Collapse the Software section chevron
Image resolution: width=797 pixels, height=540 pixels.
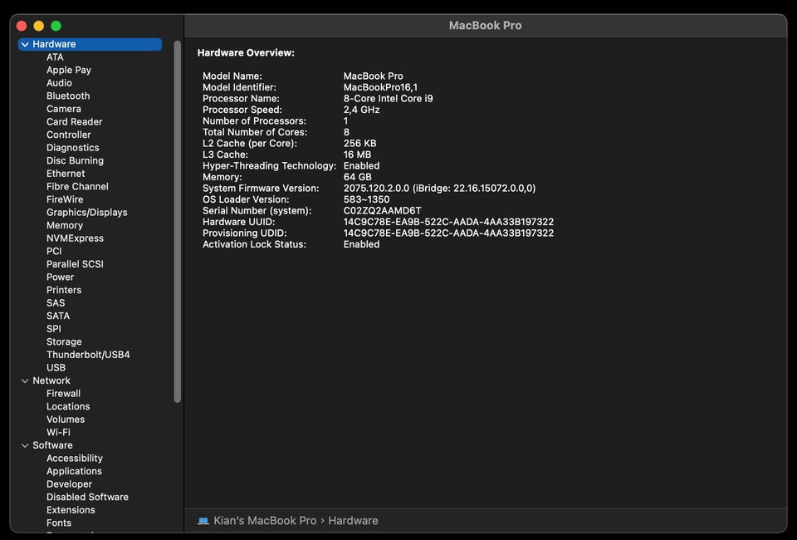point(25,445)
